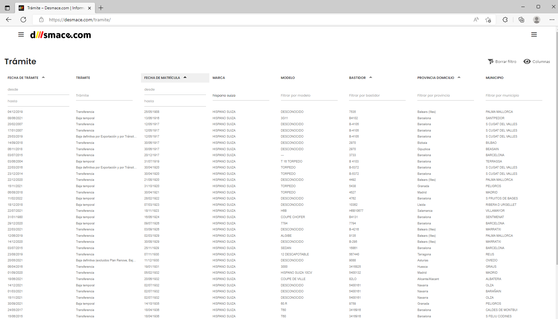Sort by Bastidor arrow
558x319 pixels.
point(371,77)
